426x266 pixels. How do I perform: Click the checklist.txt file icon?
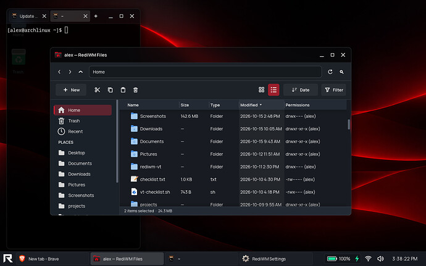pyautogui.click(x=134, y=179)
